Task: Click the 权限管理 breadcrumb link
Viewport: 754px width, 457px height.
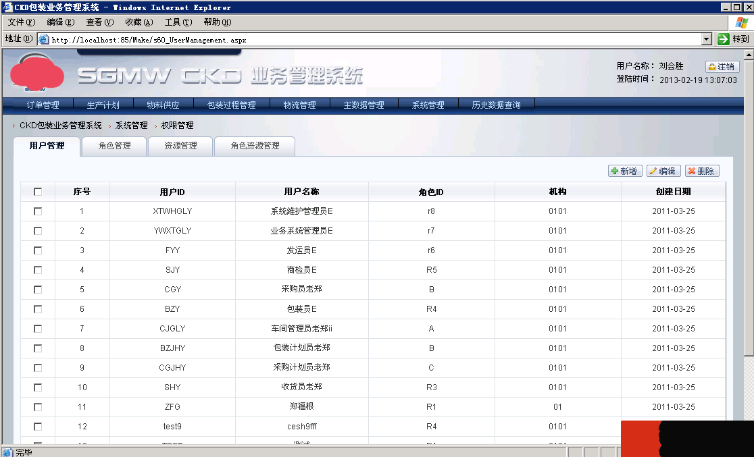Action: tap(178, 126)
